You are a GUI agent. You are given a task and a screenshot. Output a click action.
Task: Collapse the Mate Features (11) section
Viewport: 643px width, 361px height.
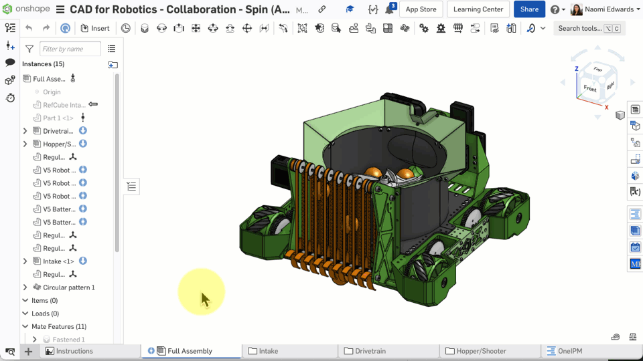(x=25, y=327)
